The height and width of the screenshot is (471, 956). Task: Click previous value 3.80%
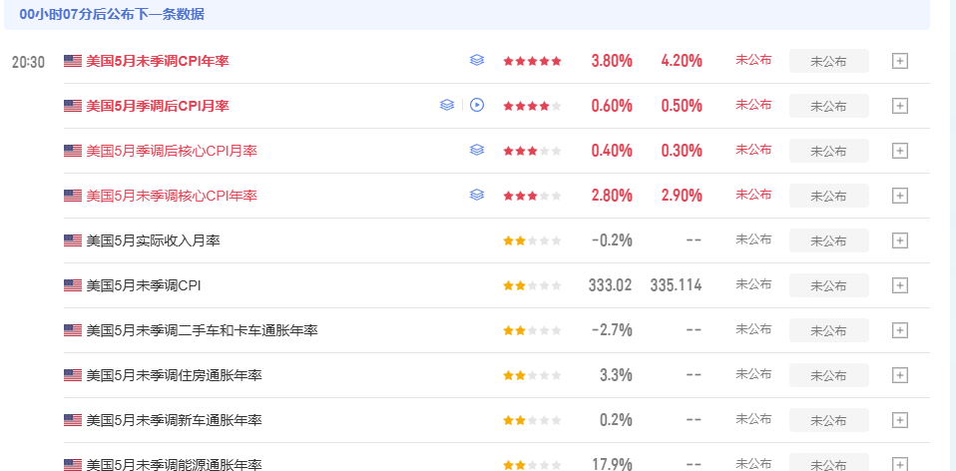tap(612, 61)
